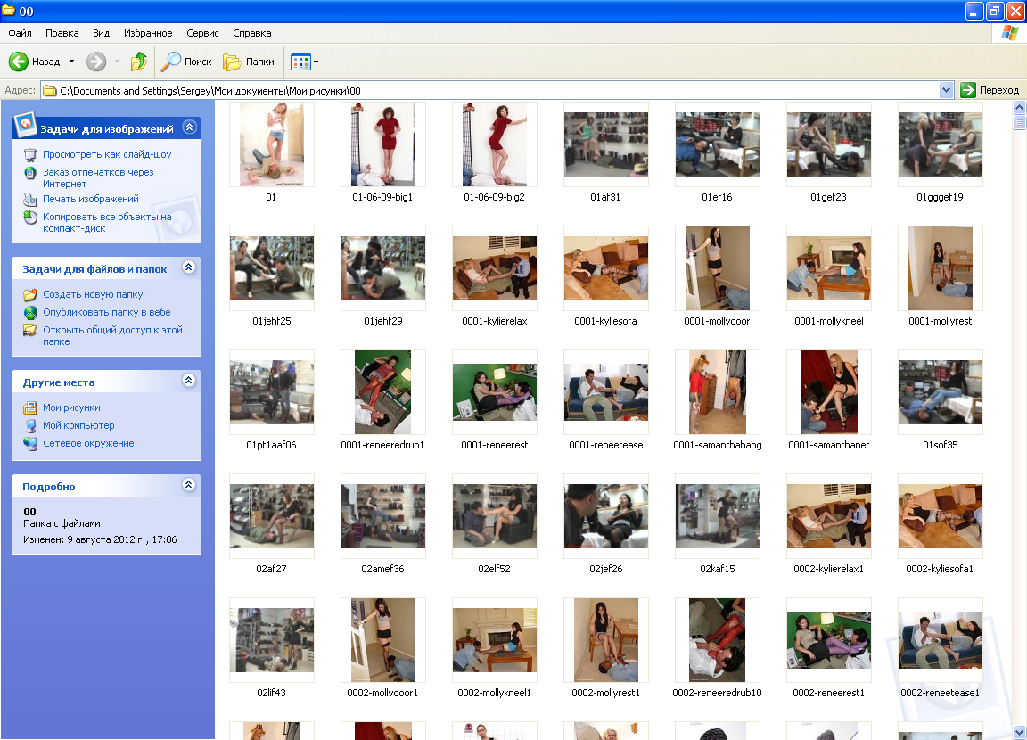Open the Файл menu
The width and height of the screenshot is (1027, 740).
(21, 33)
